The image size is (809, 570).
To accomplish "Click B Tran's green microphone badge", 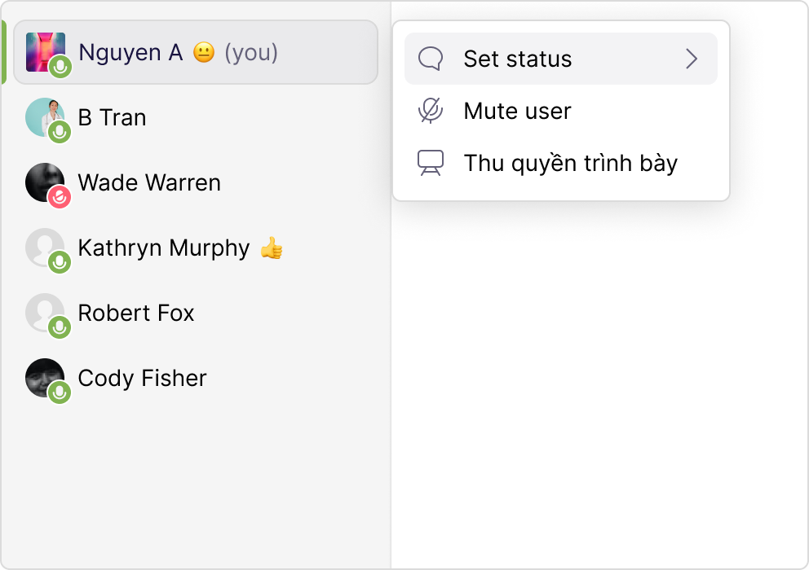I will [60, 132].
